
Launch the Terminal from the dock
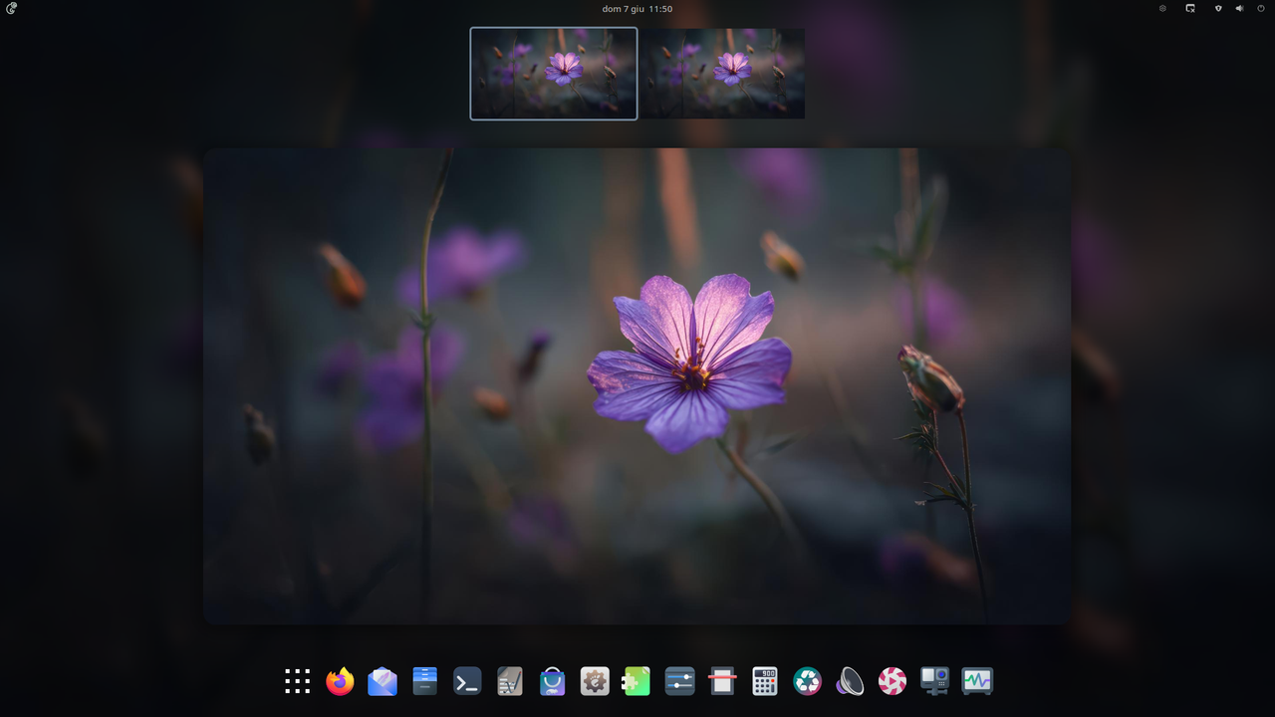tap(467, 681)
